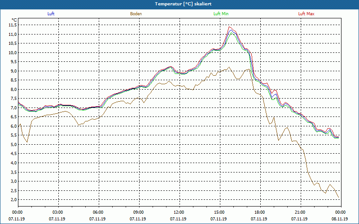This screenshot has height=224, width=359.
Task: Click the 6,5 y-axis value
Action: point(13,117)
